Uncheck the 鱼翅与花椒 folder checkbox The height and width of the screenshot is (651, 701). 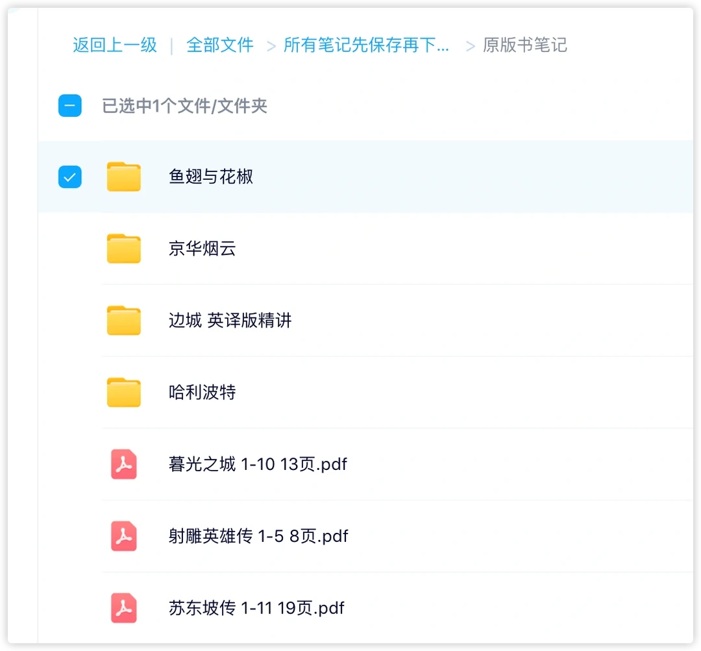pos(70,177)
